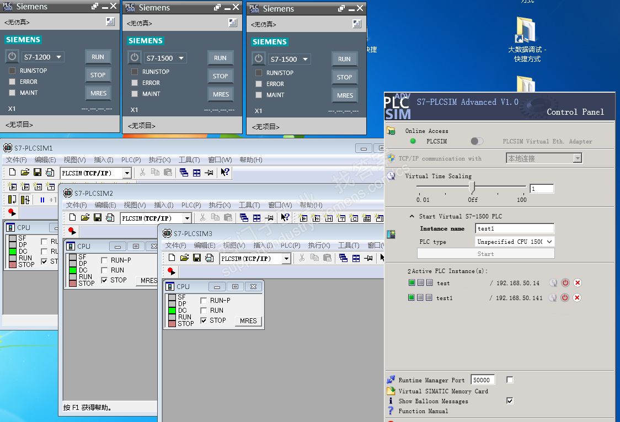Click STOP button in the S7-1200 Siemens panel

point(98,75)
